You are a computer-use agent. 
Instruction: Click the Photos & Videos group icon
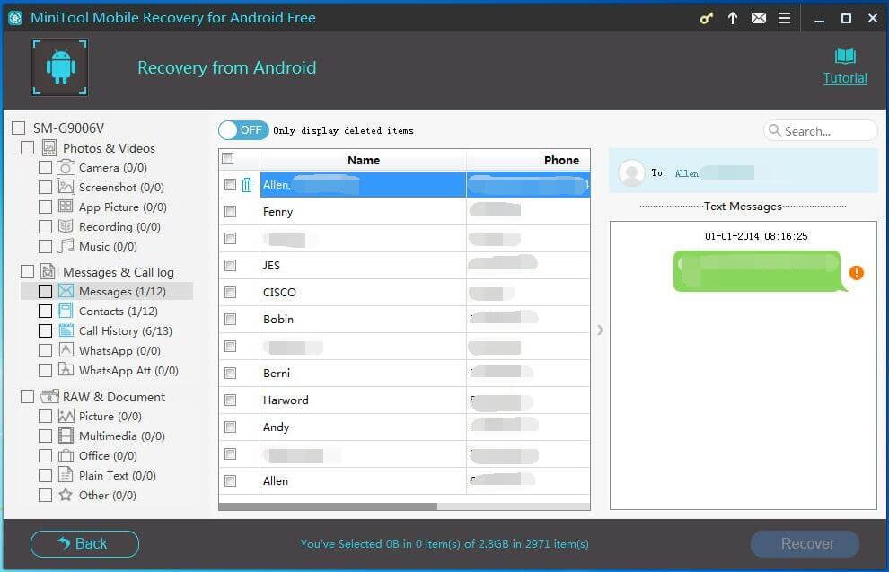(x=49, y=148)
